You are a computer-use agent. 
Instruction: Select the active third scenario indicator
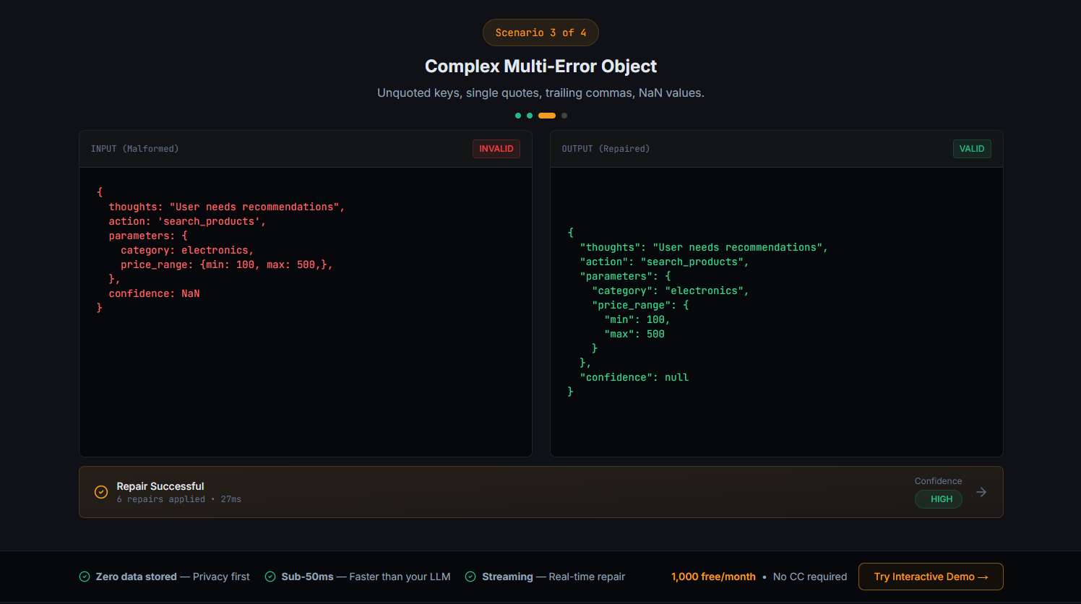click(547, 116)
